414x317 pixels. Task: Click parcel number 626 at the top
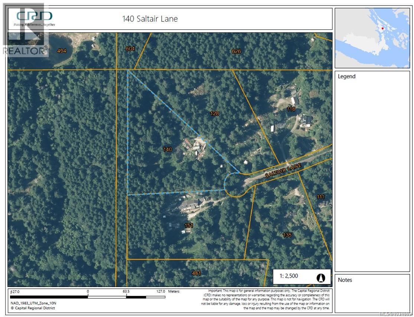(x=236, y=51)
